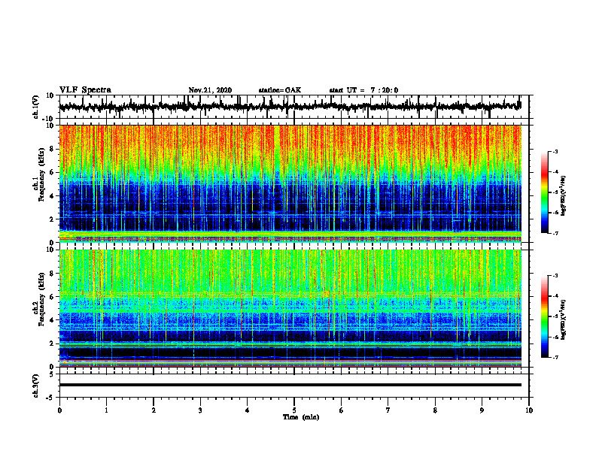Click the "VLF Spectra" title text
Viewport: 596px width, 460px height.
(86, 90)
